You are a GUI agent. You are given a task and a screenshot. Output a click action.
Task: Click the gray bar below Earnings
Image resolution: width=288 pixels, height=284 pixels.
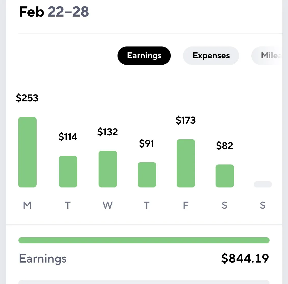[144, 282]
